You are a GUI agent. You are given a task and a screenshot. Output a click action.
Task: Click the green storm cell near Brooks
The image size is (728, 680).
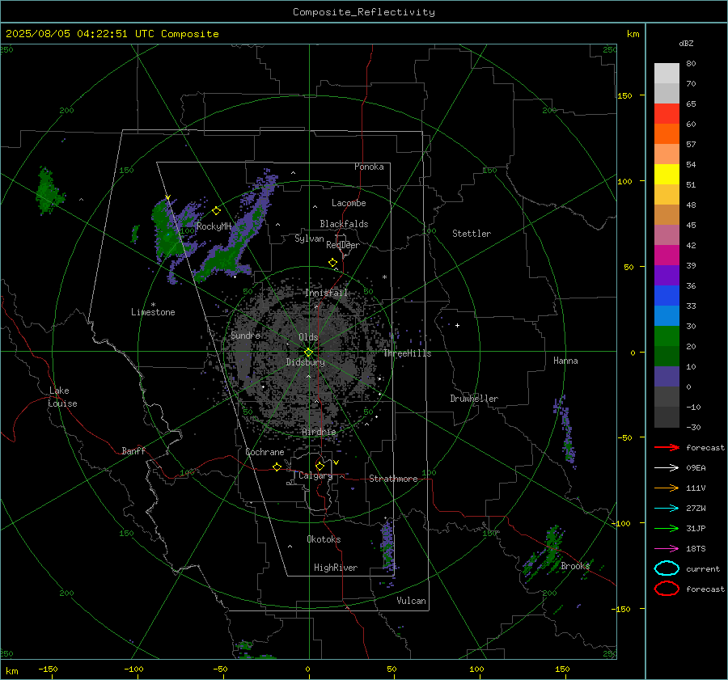click(x=552, y=547)
